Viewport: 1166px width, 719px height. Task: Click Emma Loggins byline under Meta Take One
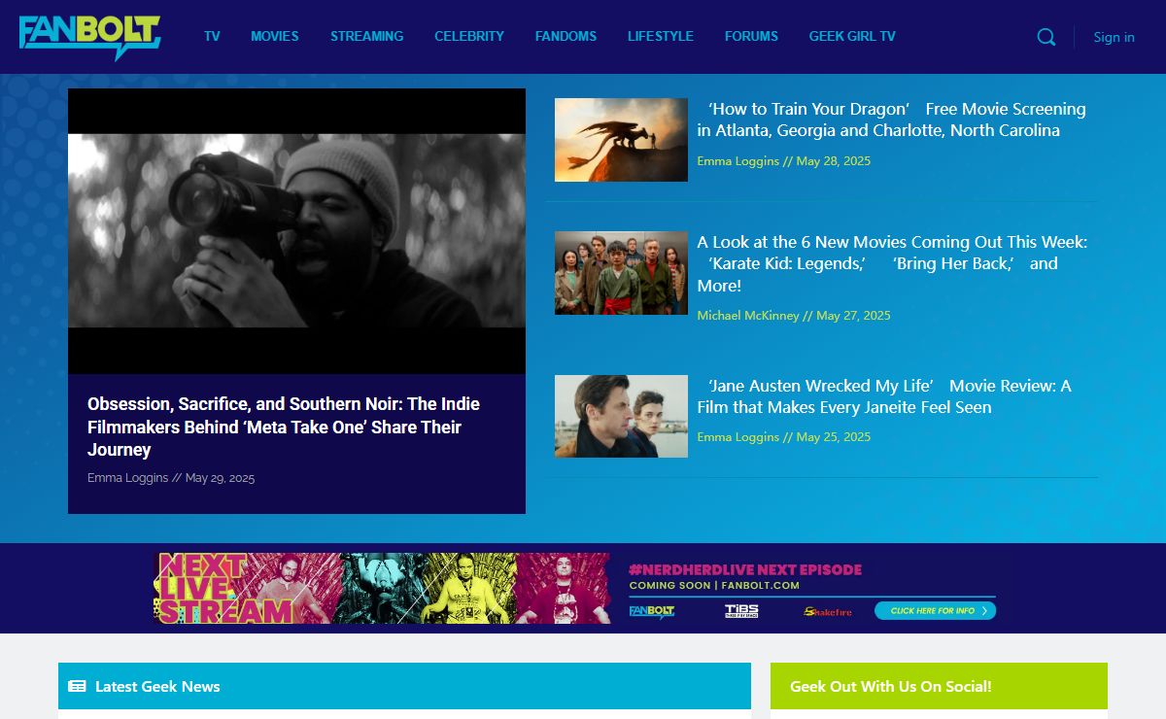click(127, 478)
